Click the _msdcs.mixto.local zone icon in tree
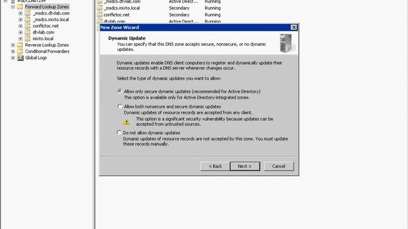 tap(27, 20)
